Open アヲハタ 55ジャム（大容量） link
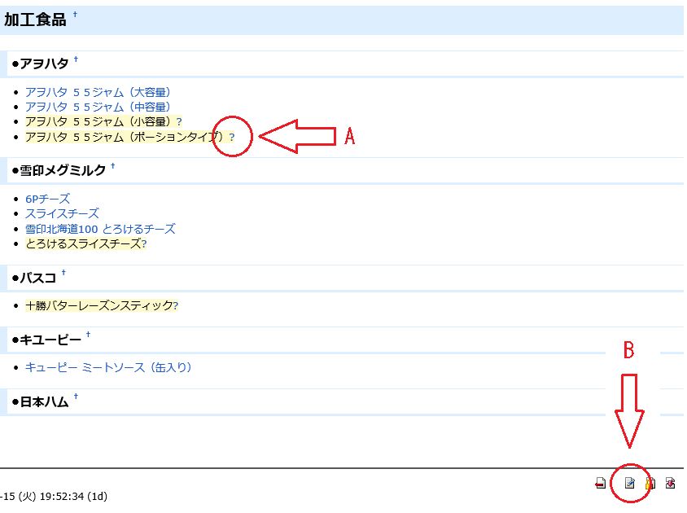Viewport: 687px width, 513px height. click(98, 93)
